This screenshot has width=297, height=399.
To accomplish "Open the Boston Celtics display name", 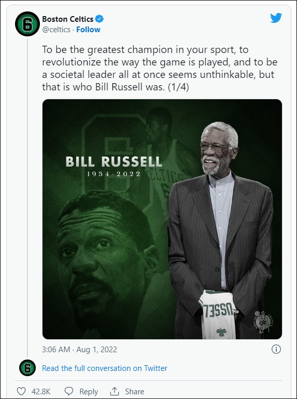I will coord(68,19).
